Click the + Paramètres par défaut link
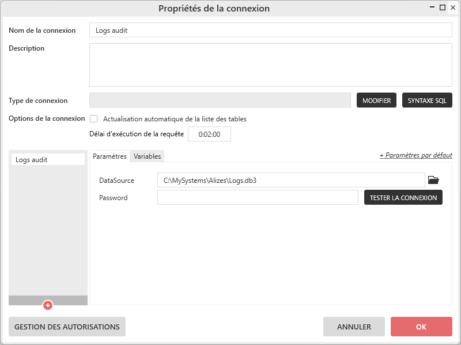 415,155
